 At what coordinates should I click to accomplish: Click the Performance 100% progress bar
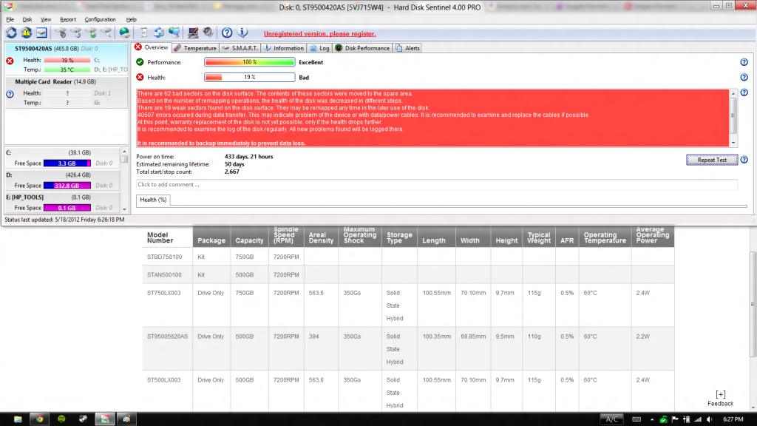tap(250, 62)
